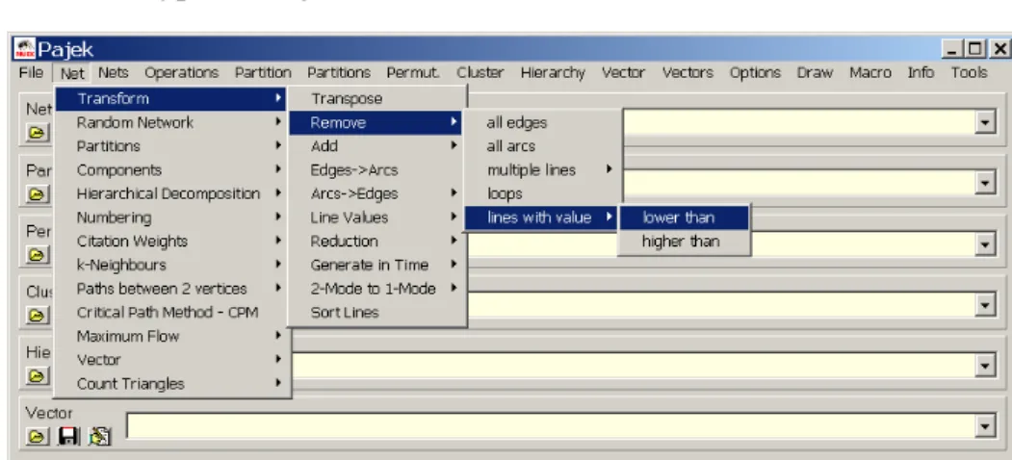Open the Macro menu
This screenshot has width=1012, height=460.
point(870,73)
